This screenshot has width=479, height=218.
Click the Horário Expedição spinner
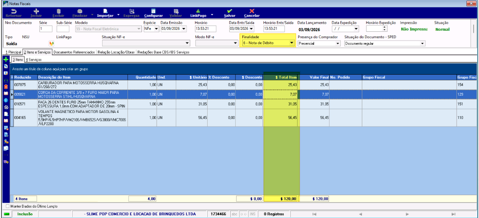click(385, 29)
